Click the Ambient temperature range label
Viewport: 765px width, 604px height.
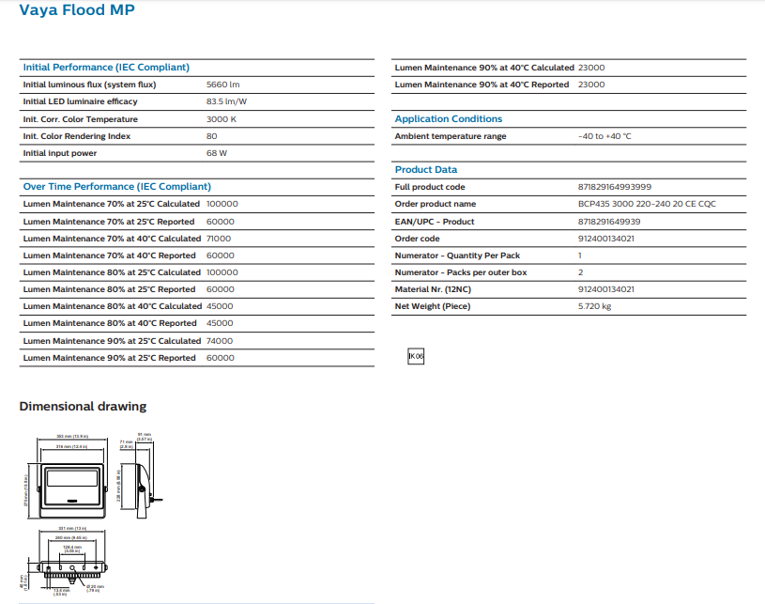tap(451, 136)
